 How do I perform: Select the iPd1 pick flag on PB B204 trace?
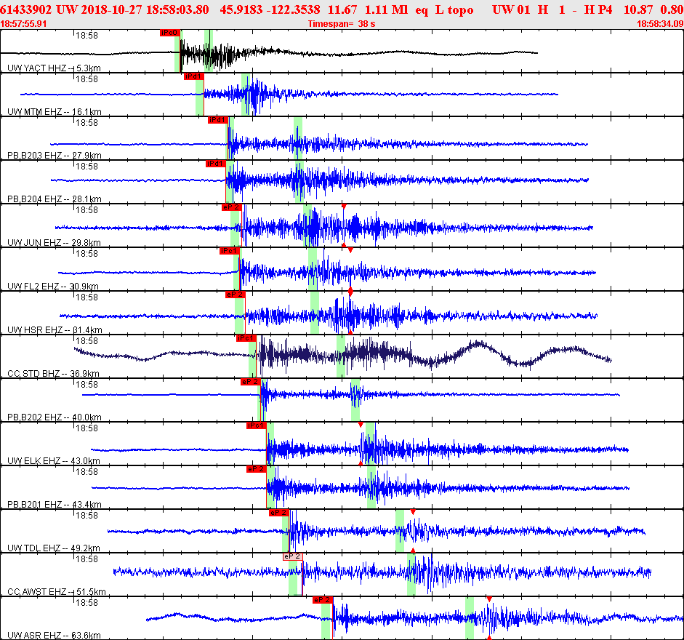215,164
